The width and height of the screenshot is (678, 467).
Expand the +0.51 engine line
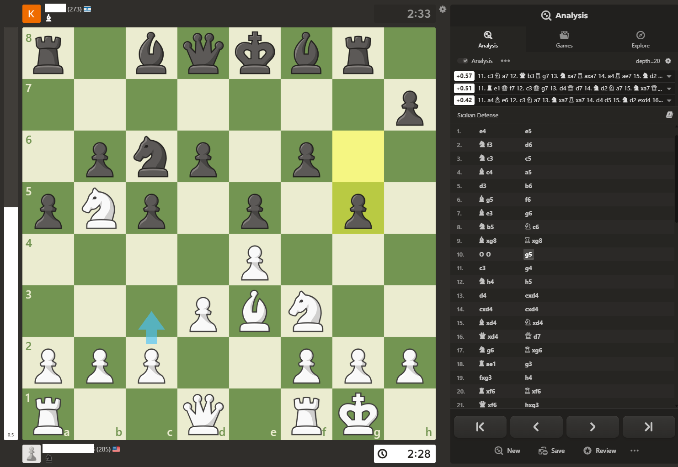[669, 89]
